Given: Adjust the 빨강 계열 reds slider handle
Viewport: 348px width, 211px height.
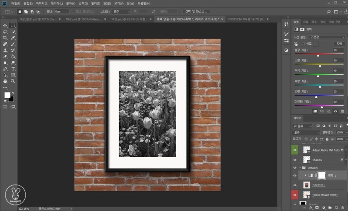Looking at the screenshot, I should tap(318, 55).
